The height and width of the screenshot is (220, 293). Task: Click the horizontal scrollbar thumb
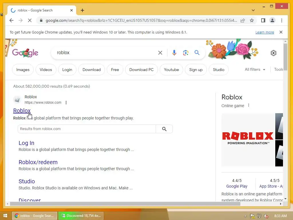[x=125, y=204]
